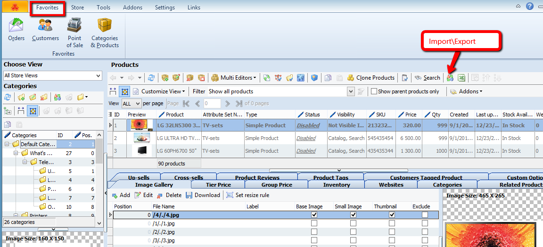The image size is (543, 247).
Task: Open the store view dropdown
Action: click(98, 75)
